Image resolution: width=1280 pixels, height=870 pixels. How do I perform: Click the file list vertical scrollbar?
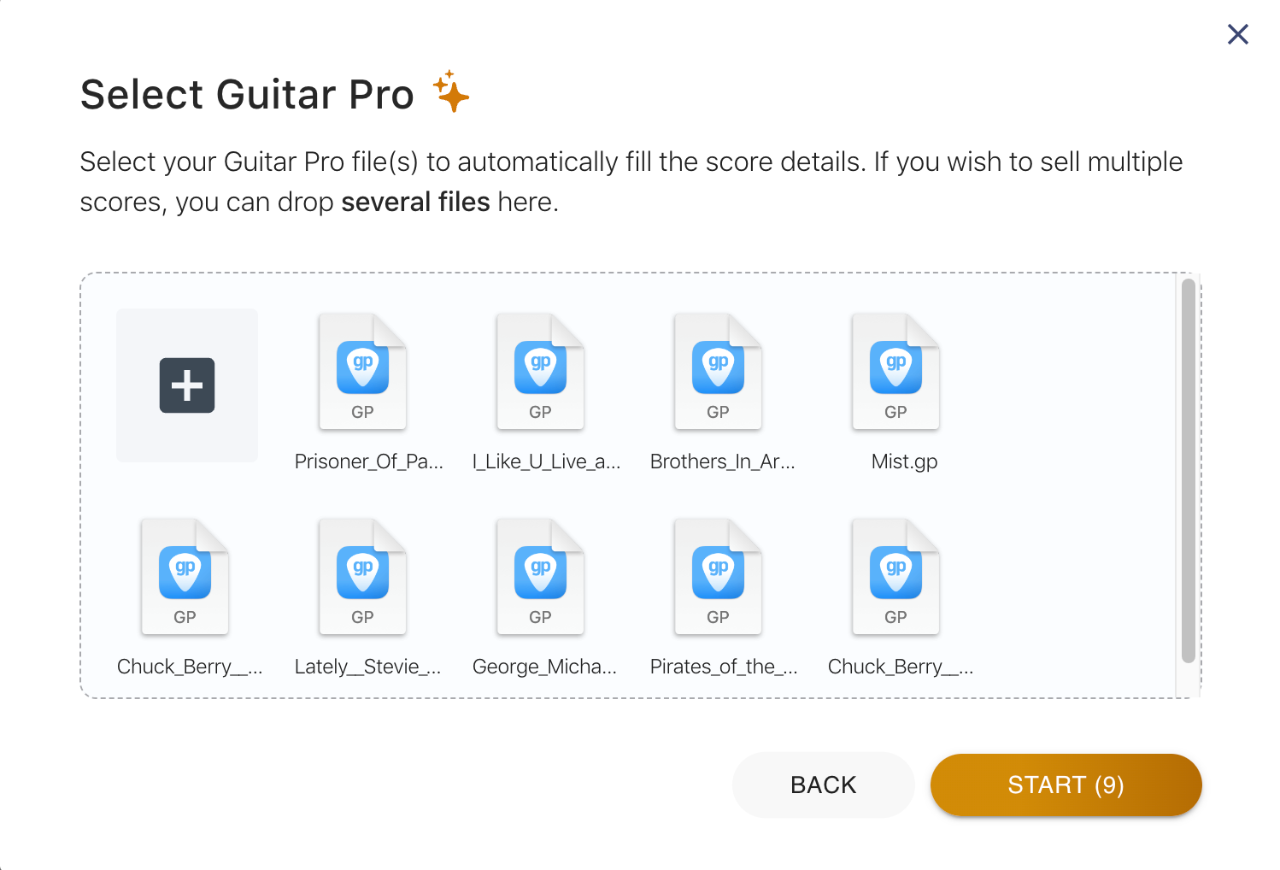tap(1188, 471)
